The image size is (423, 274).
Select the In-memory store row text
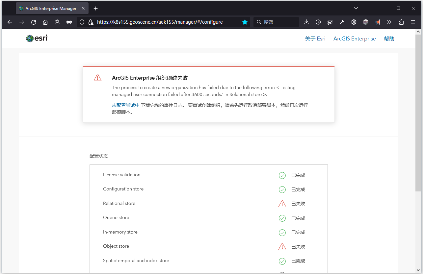tap(120, 232)
